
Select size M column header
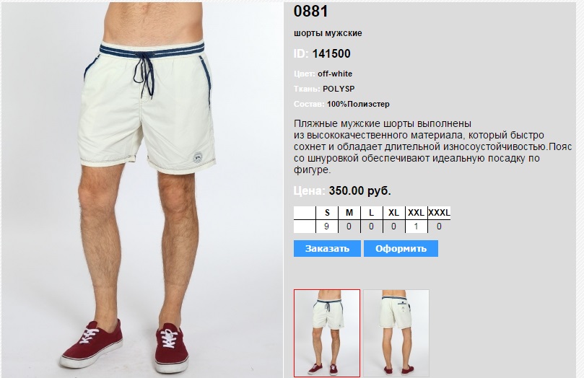(349, 213)
